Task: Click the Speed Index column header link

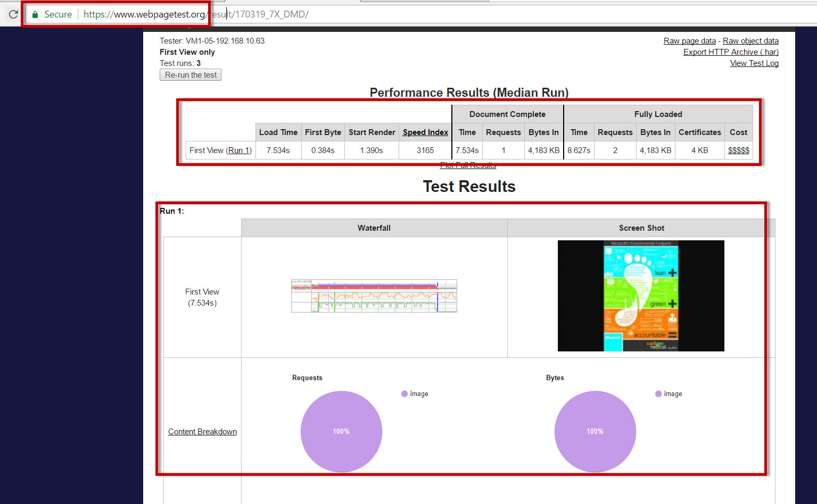Action: [425, 132]
